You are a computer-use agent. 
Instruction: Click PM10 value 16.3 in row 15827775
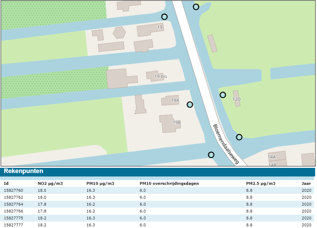90,218
